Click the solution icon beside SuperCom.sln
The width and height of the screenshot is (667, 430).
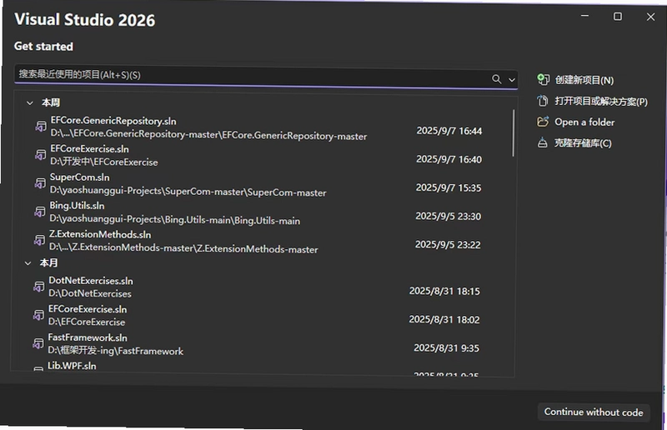(x=40, y=182)
